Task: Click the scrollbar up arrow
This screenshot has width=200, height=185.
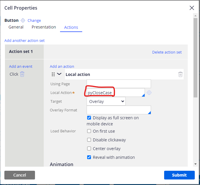Action: [x=195, y=16]
